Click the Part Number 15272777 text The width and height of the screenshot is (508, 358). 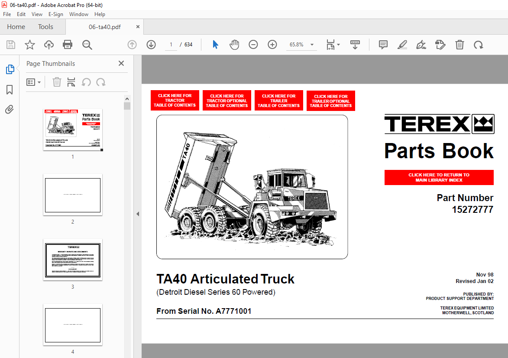click(465, 204)
